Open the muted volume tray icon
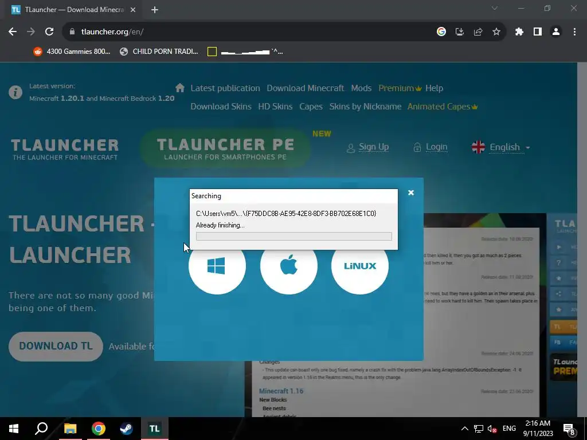The image size is (587, 440). click(x=492, y=429)
